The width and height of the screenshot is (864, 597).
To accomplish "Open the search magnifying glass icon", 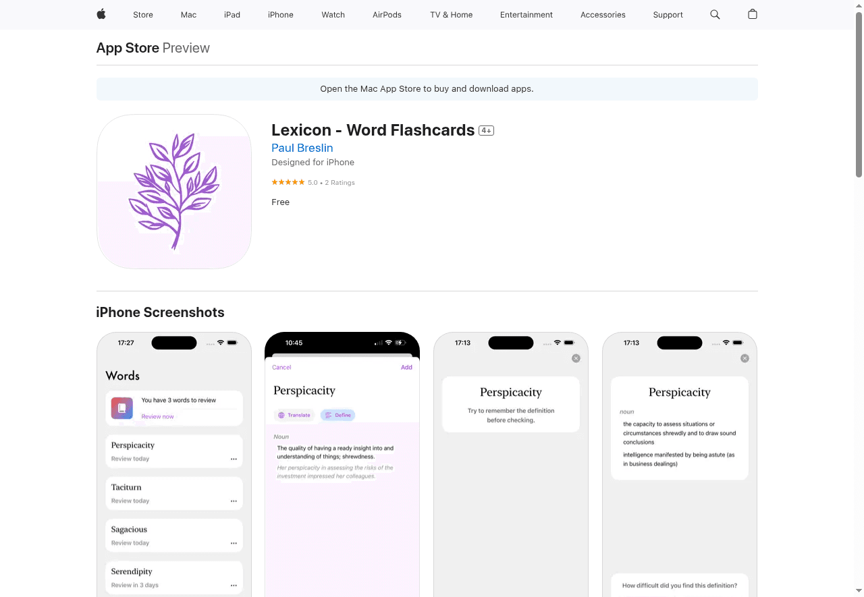I will pos(715,14).
